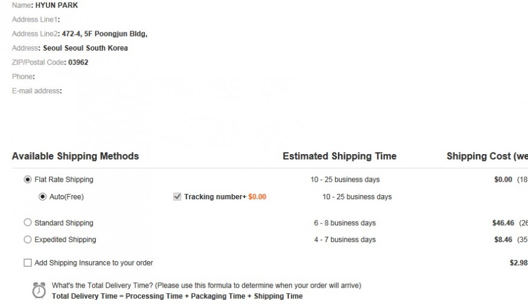Click the Shipping Cost column header
528x304 pixels.
pyautogui.click(x=486, y=157)
